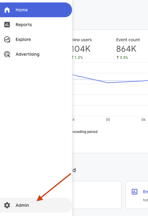Click the preceding period legend text
Viewport: 148px width, 216px height.
[85, 132]
